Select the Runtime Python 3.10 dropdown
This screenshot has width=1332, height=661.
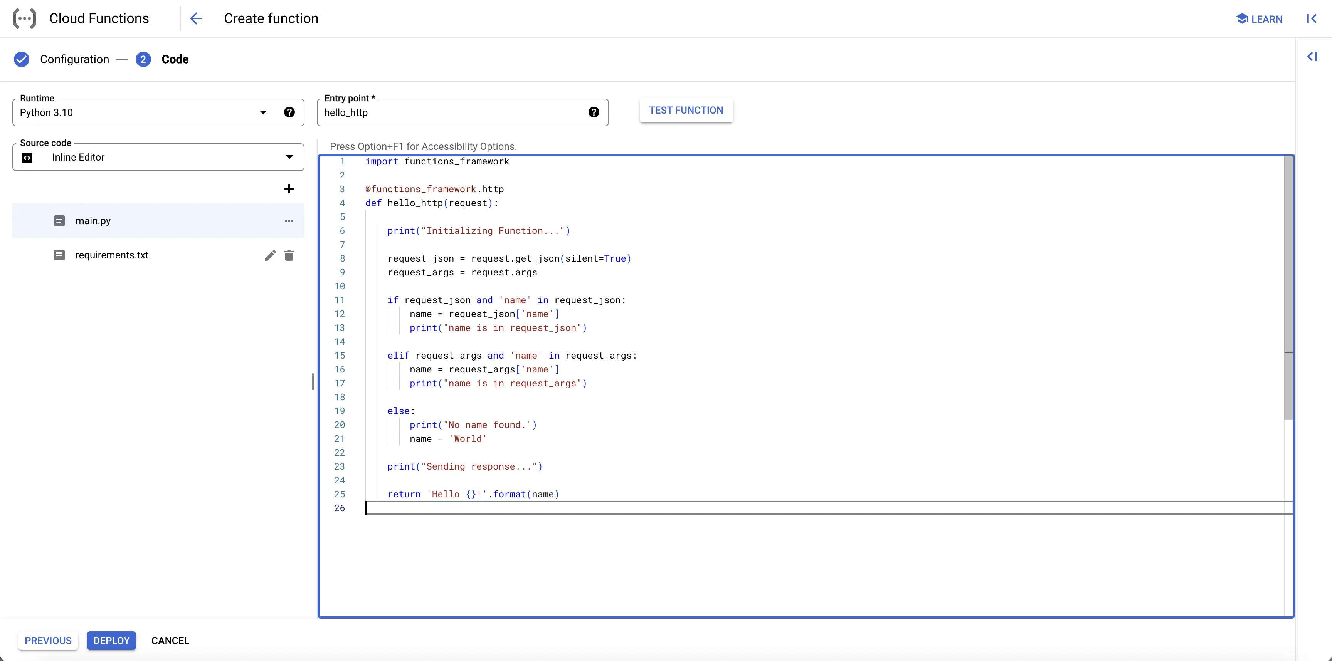coord(140,112)
